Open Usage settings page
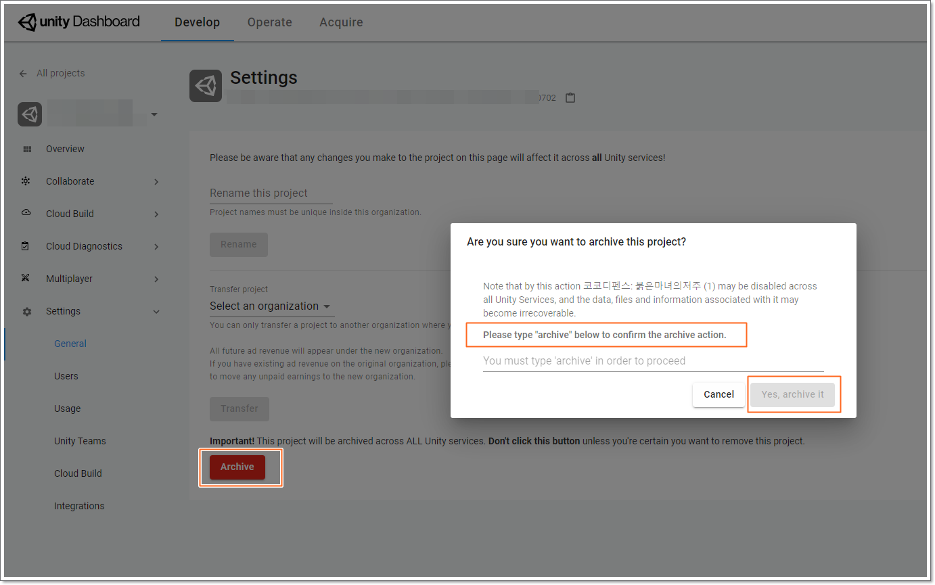The width and height of the screenshot is (935, 585). click(67, 408)
